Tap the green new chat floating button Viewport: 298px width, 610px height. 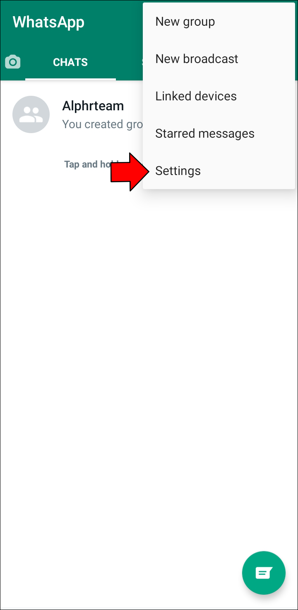(264, 573)
